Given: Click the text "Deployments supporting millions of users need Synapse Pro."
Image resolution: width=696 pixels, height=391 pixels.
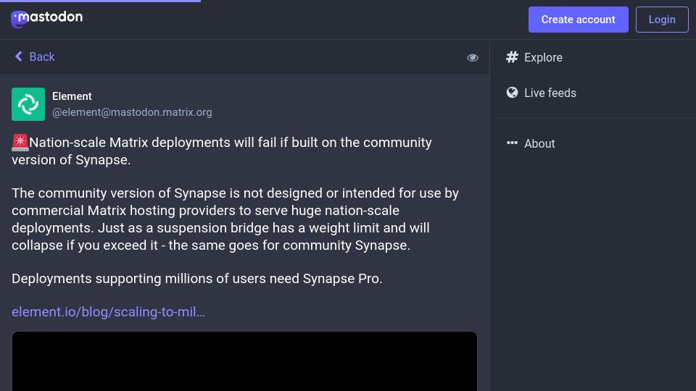Looking at the screenshot, I should tap(197, 278).
